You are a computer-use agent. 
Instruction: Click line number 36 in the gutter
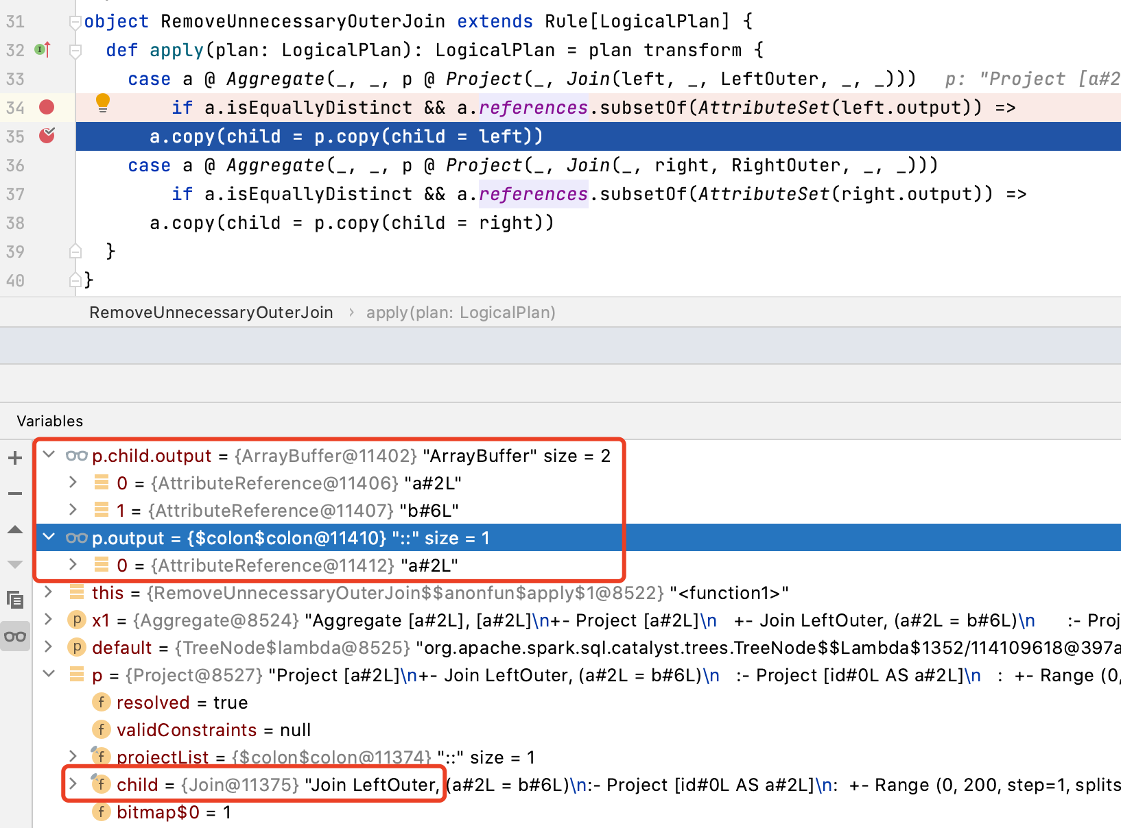coord(15,165)
